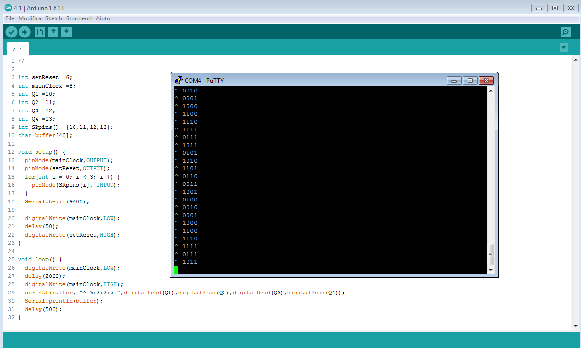Open the Strumenti menu

(78, 18)
